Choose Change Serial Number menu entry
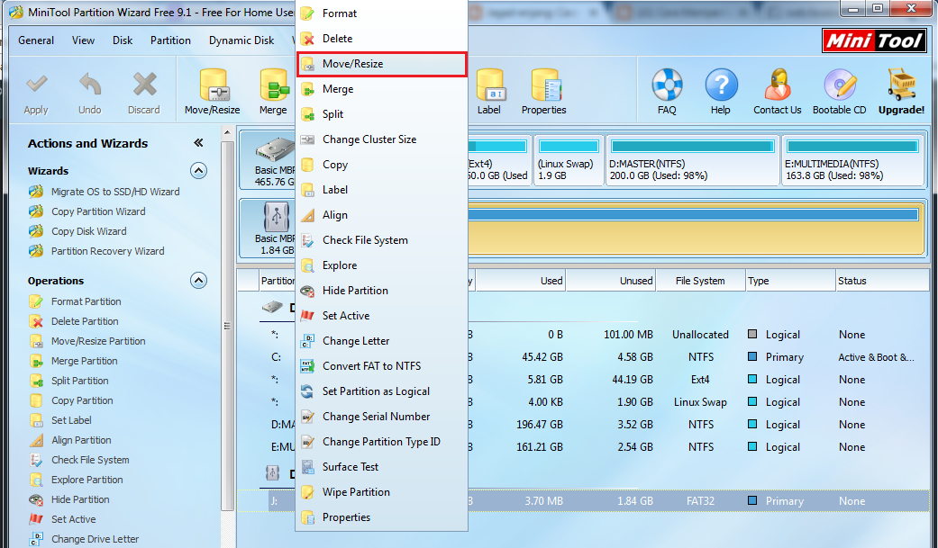Viewport: 938px width, 548px height. tap(382, 417)
